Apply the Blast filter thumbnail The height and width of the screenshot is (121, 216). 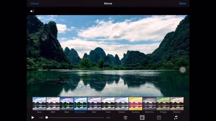(x=67, y=104)
